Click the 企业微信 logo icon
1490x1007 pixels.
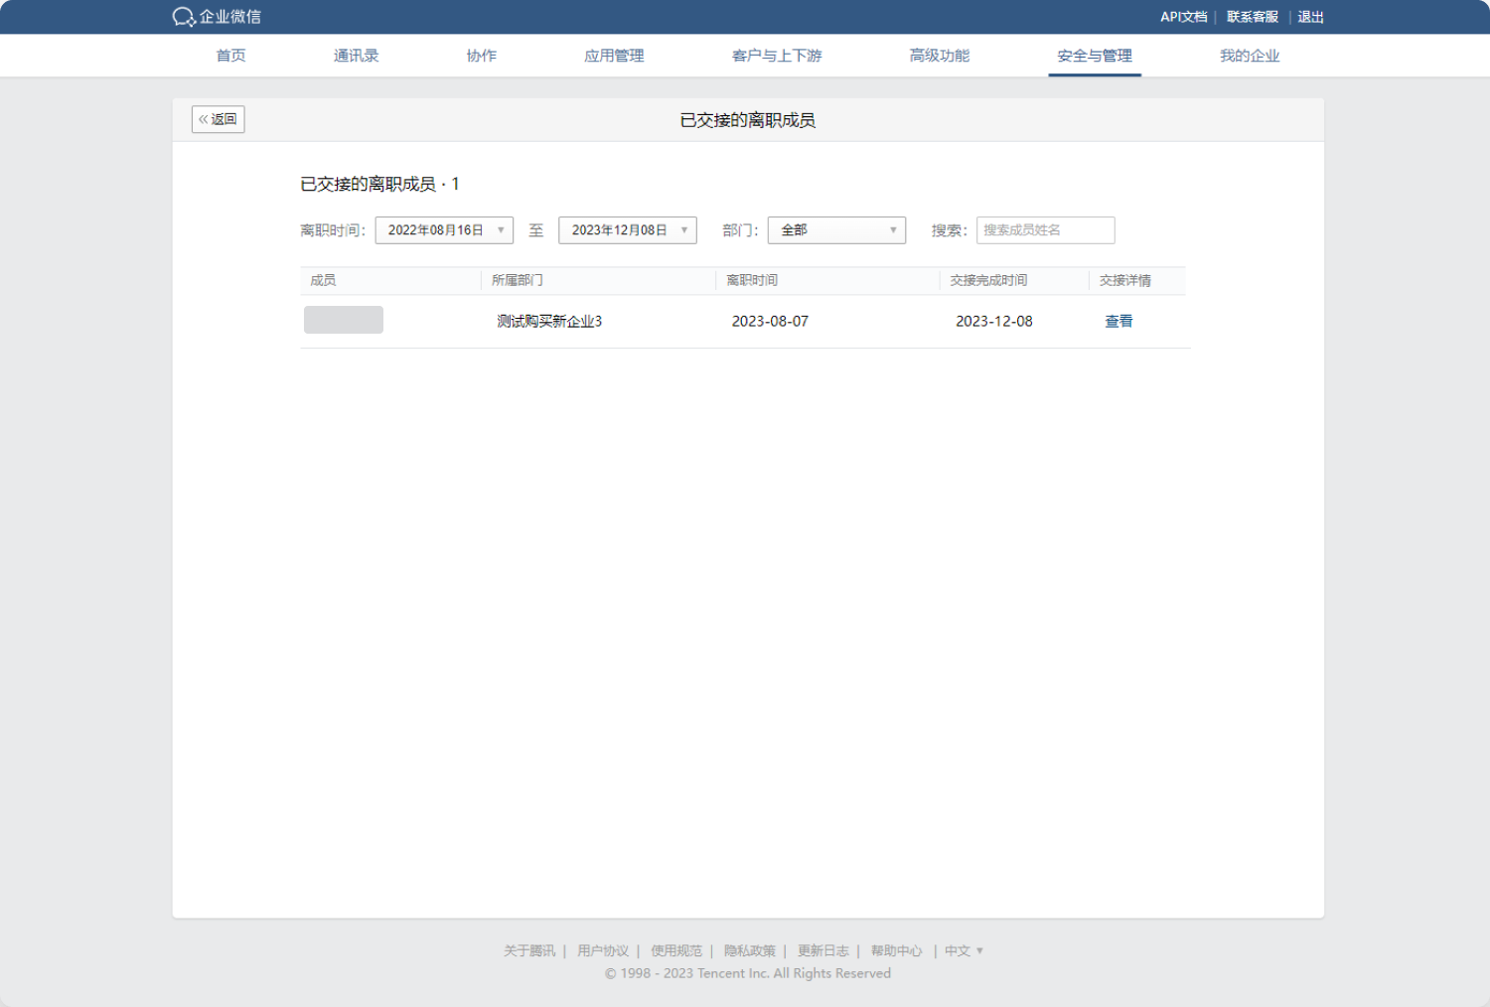(184, 17)
